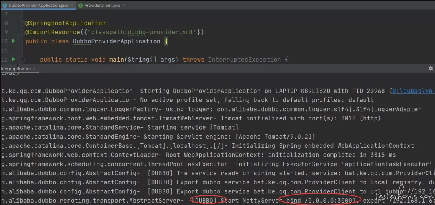Click the throws keyword
435x205 pixels.
tap(194, 60)
